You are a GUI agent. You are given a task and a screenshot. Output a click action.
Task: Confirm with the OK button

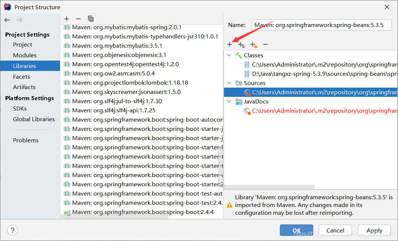(297, 230)
